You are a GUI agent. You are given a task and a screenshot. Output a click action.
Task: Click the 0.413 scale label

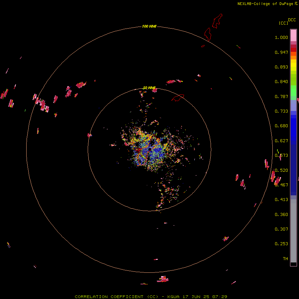click(x=281, y=200)
